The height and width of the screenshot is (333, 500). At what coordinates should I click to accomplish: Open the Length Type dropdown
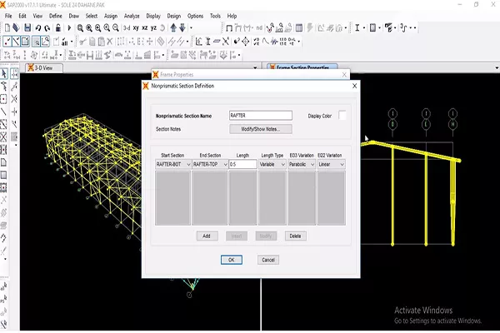point(276,165)
